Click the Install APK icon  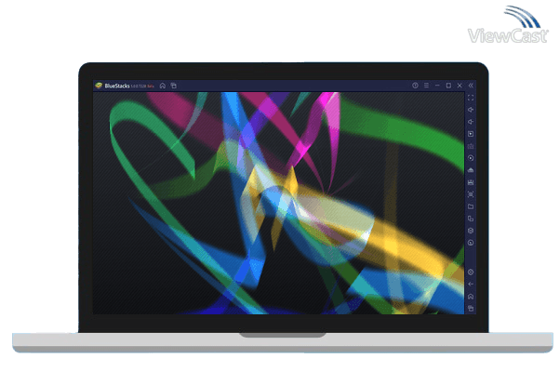tap(471, 170)
